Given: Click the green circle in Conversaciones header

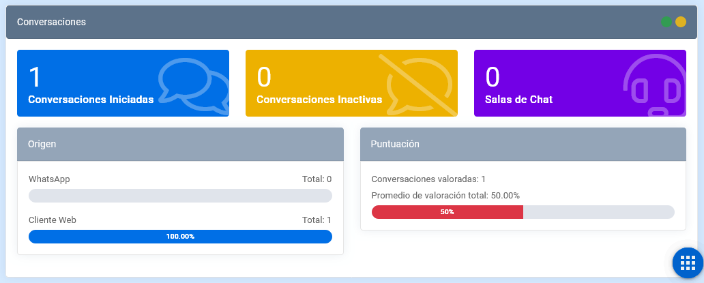Looking at the screenshot, I should [x=666, y=22].
